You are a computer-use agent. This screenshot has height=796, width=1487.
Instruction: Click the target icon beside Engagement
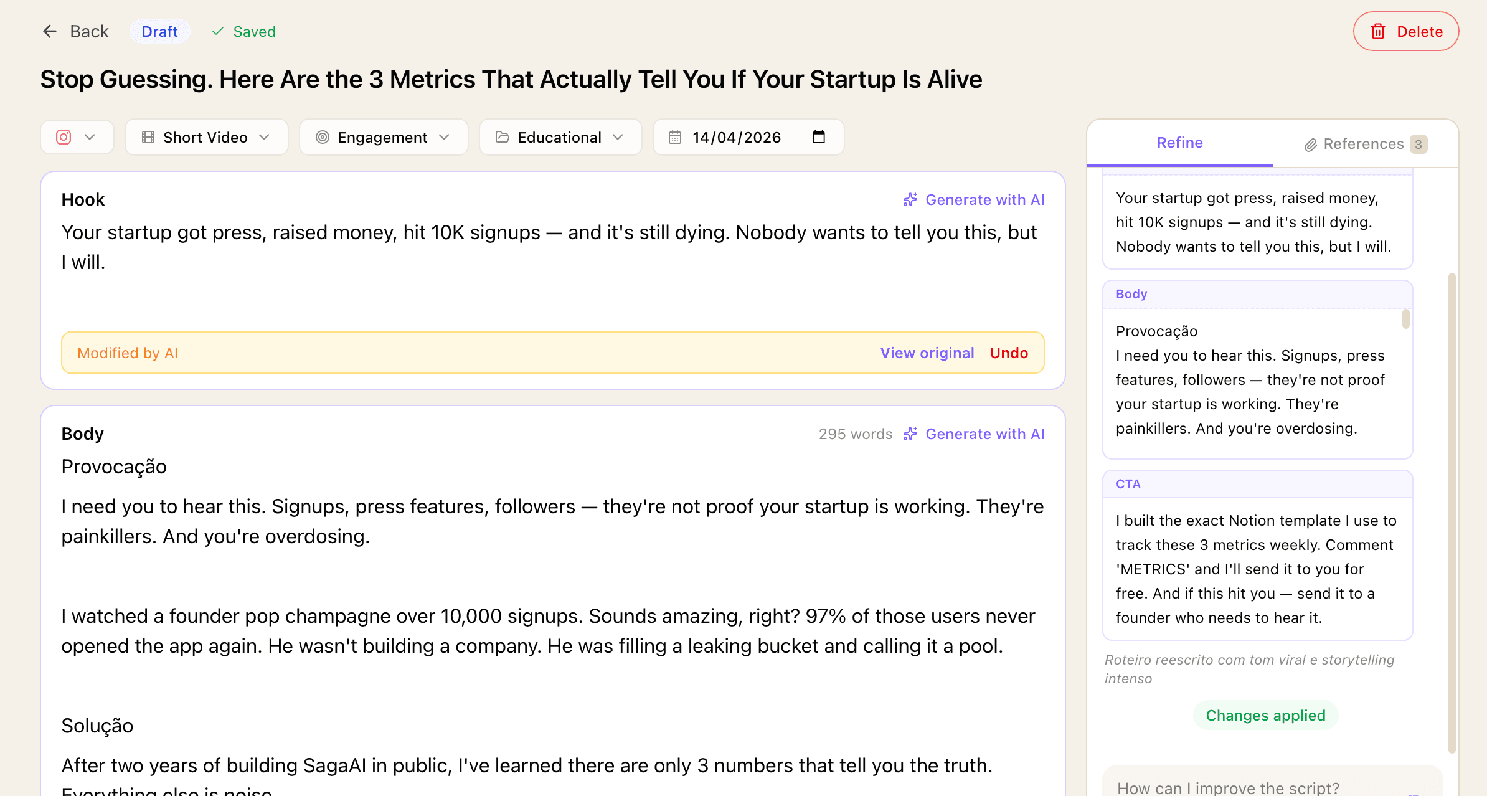click(323, 137)
